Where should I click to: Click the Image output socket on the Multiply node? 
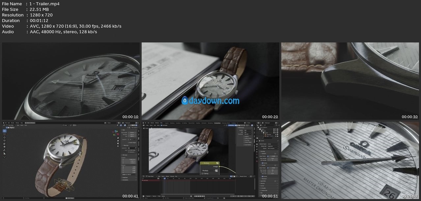click(x=219, y=167)
